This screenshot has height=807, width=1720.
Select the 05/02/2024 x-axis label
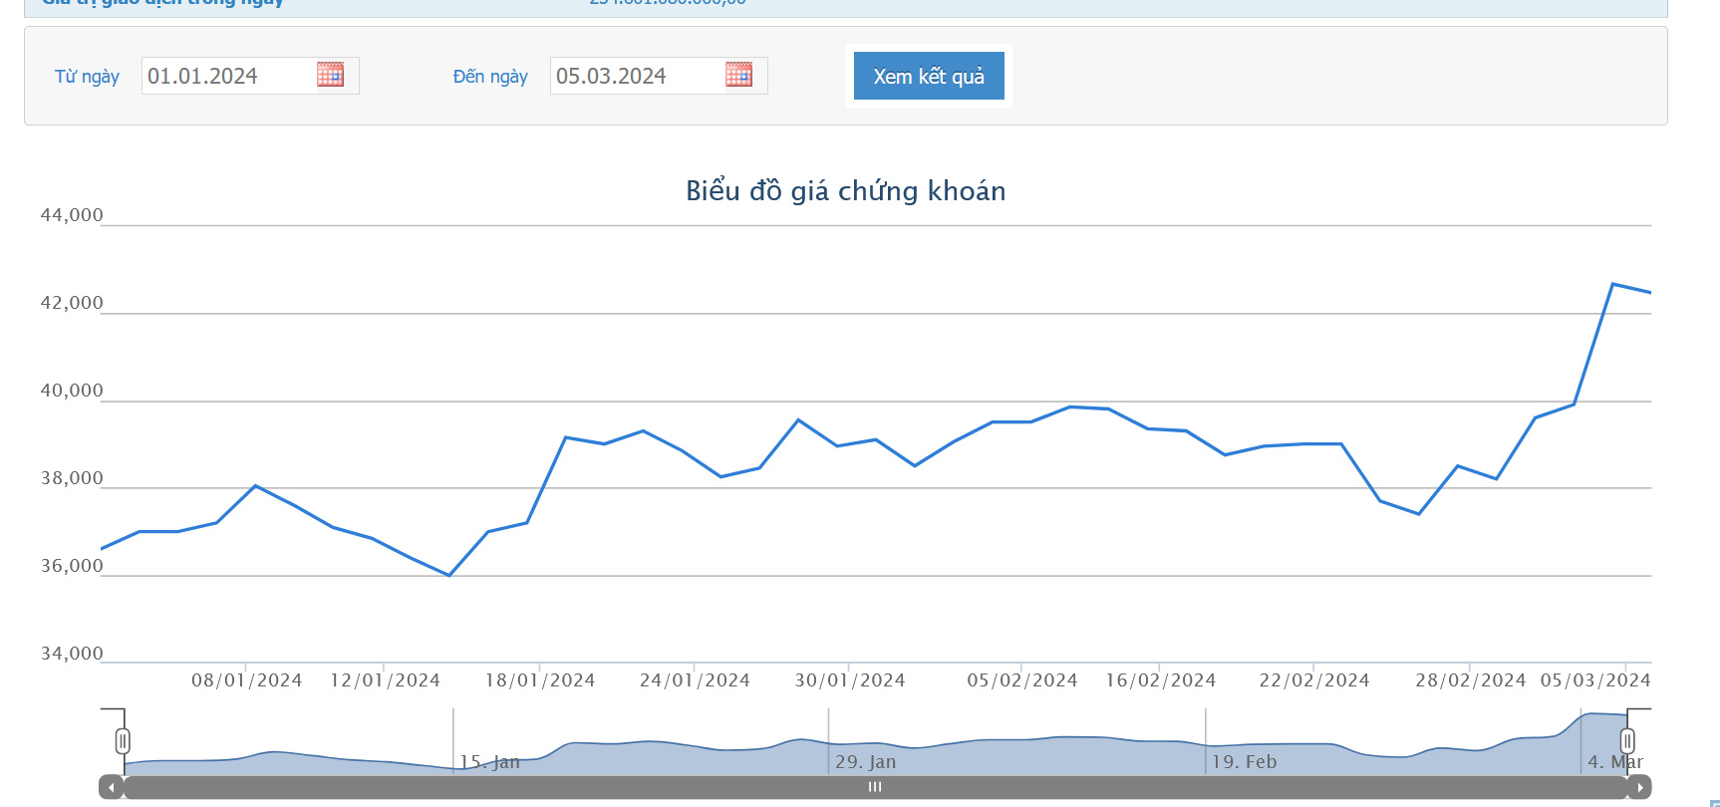(x=1022, y=680)
